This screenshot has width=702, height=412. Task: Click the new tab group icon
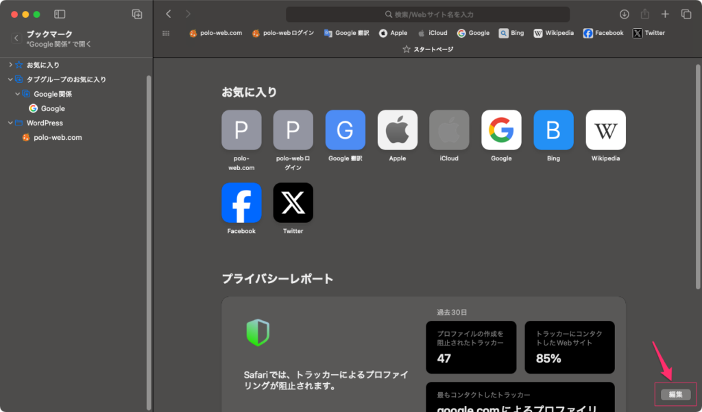(x=137, y=14)
